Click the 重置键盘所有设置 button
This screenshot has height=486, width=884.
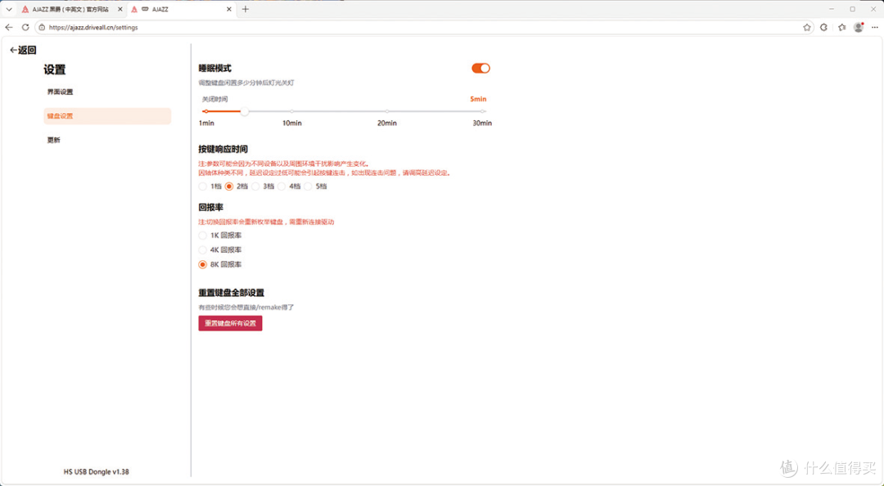[230, 324]
